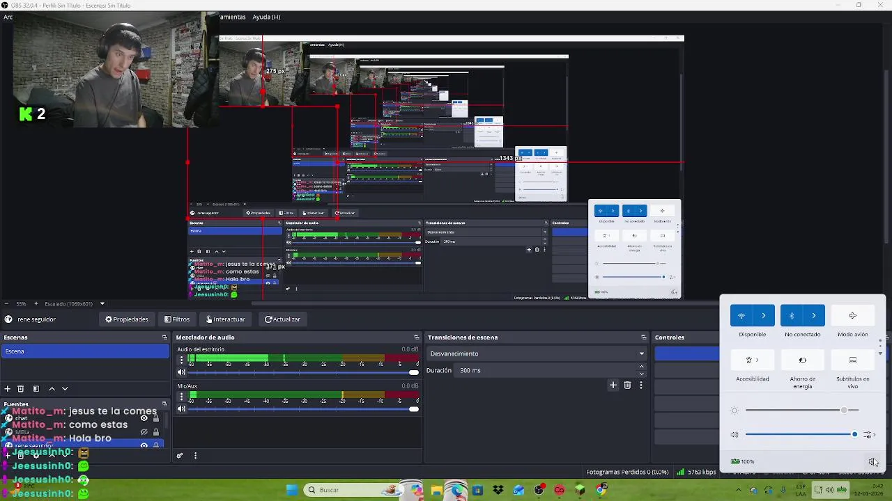Open scene filters icon in Escenas toolbar

point(36,389)
